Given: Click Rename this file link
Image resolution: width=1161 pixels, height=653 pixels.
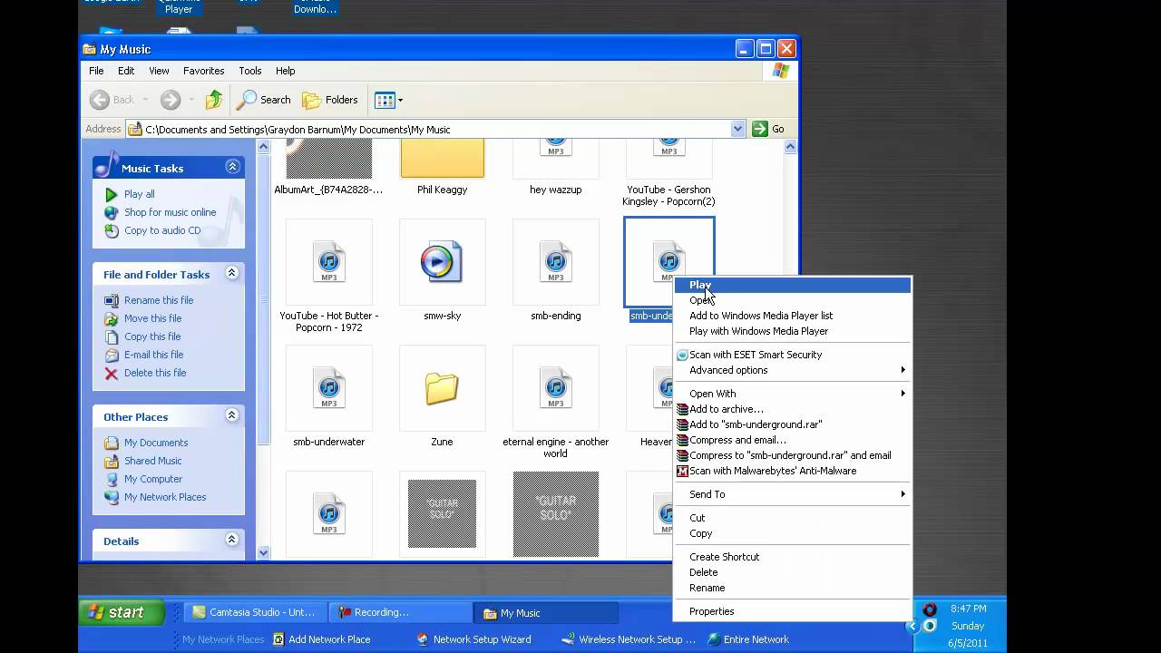Looking at the screenshot, I should pos(159,300).
